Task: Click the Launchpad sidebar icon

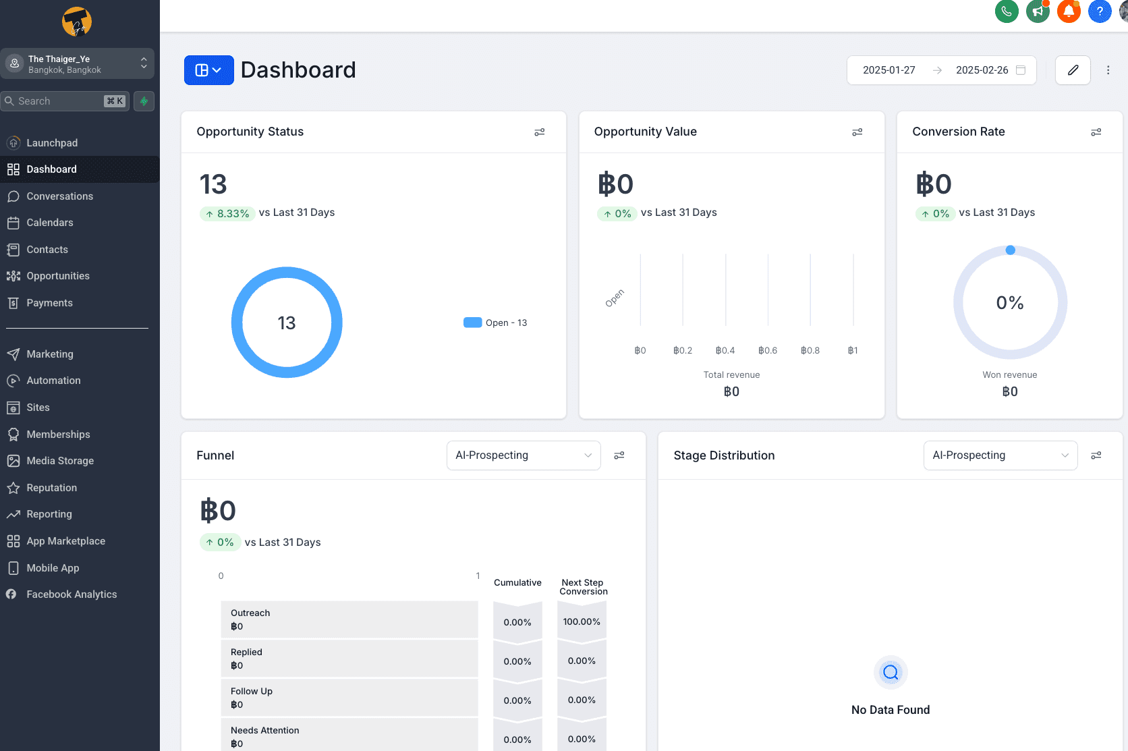Action: pyautogui.click(x=13, y=143)
